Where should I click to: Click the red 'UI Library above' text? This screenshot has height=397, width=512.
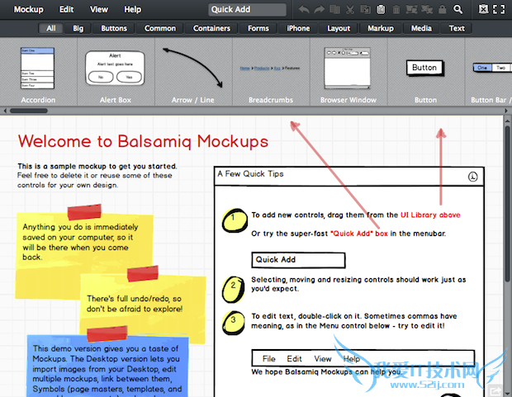430,215
